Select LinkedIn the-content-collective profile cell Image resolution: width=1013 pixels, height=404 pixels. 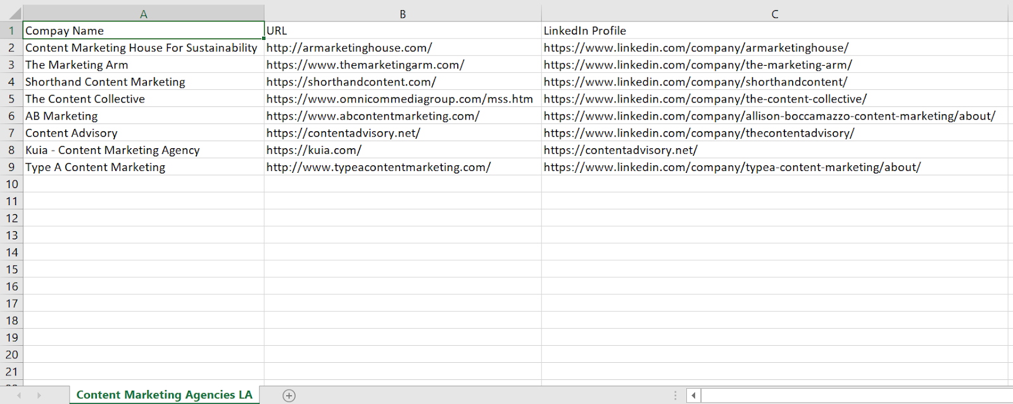(774, 99)
